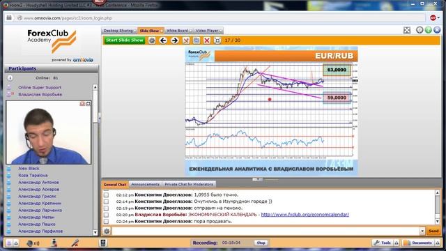Select the General Chat tab
446x251 pixels.
click(x=115, y=184)
